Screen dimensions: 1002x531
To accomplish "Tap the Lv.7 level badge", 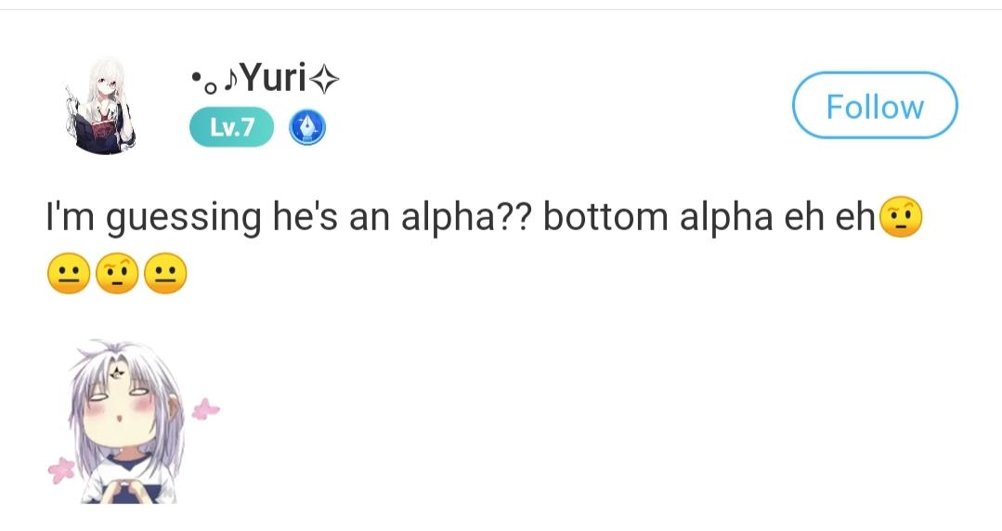I will coord(231,127).
